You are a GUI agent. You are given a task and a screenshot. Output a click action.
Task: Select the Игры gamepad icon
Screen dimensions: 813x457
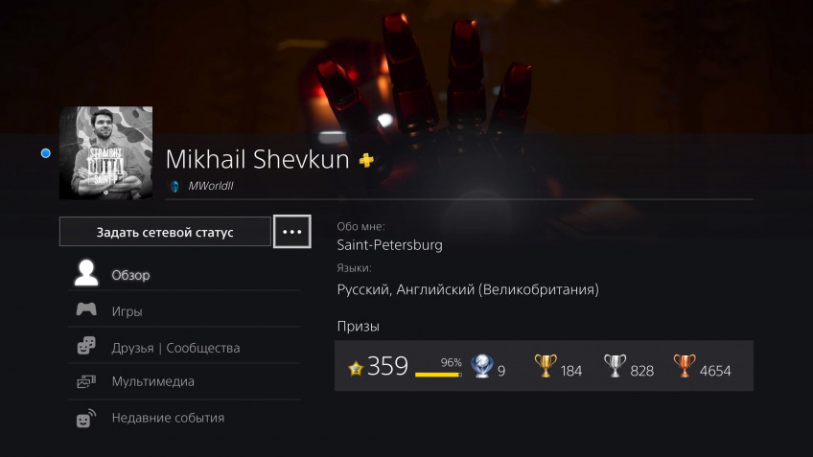tap(86, 309)
